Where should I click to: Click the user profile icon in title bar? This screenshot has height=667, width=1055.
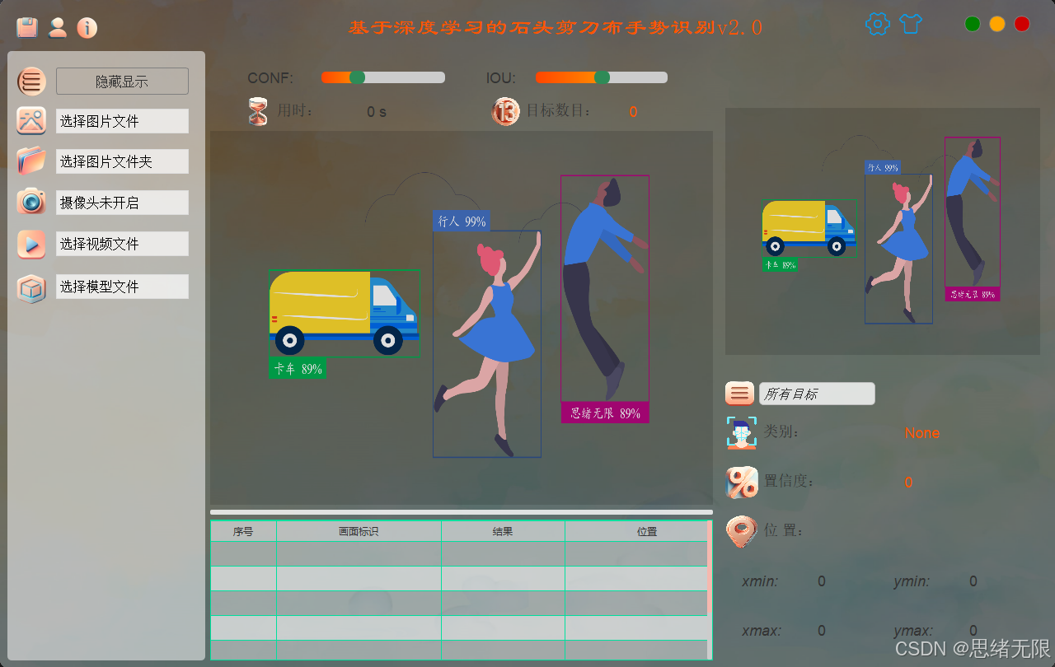click(58, 27)
